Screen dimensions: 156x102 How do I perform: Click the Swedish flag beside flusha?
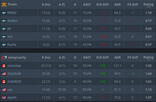click(4, 45)
